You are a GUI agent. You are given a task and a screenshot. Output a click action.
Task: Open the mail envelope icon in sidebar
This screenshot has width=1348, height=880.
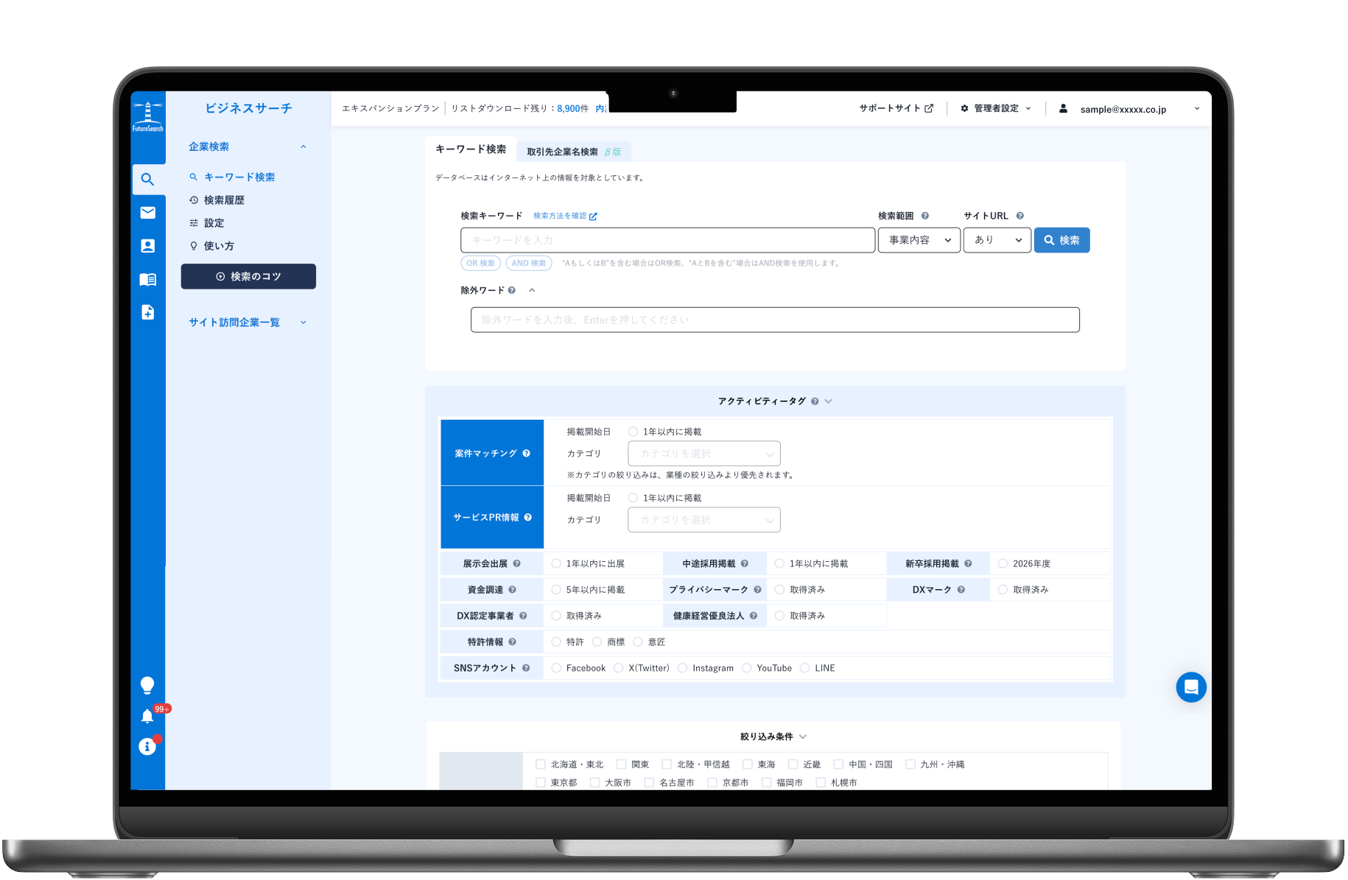point(148,212)
